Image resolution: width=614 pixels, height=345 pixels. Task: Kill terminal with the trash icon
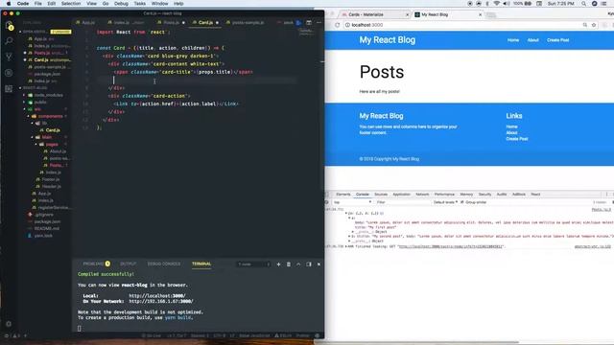click(x=289, y=264)
